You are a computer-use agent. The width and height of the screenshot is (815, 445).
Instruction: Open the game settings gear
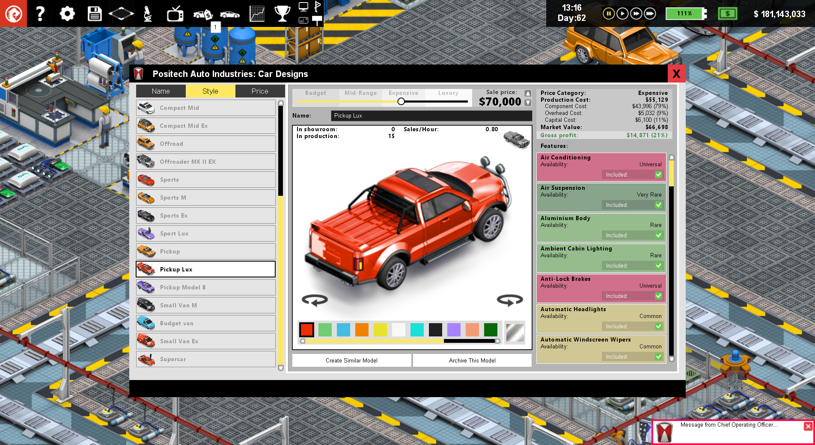(x=66, y=13)
